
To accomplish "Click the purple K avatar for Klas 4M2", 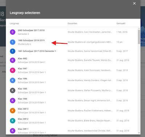I will click(x=12, y=60).
